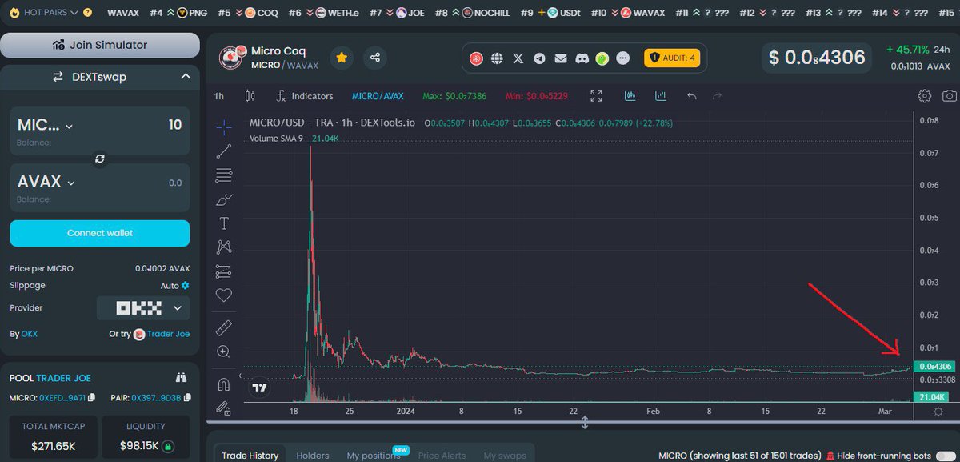Take a chart screenshot with the camera icon
Screen dimensions: 960x462
(949, 95)
